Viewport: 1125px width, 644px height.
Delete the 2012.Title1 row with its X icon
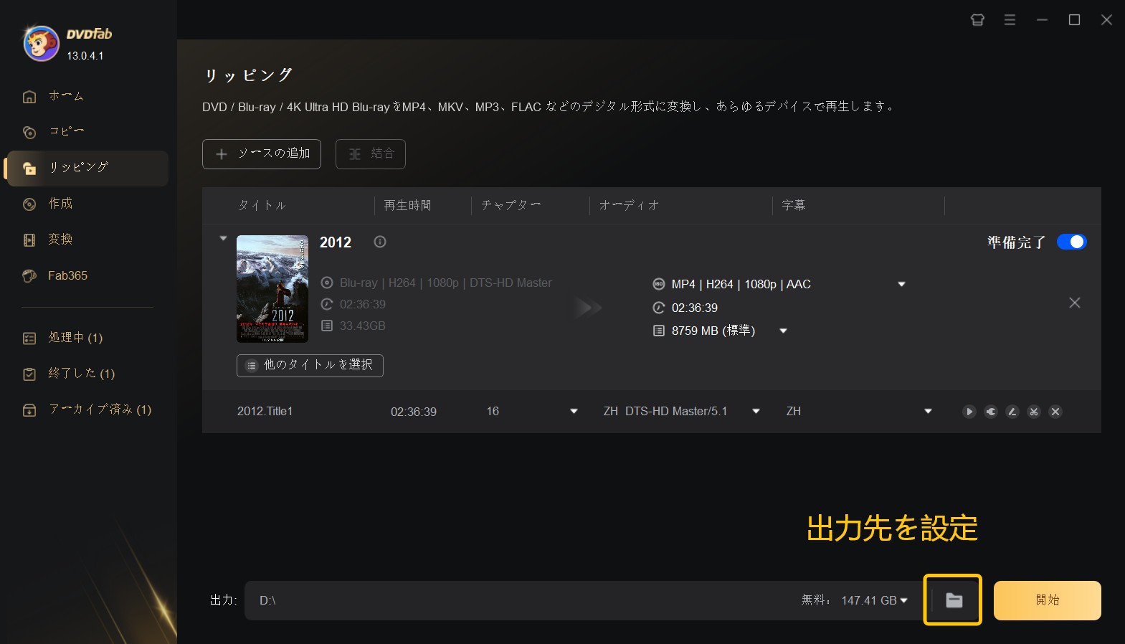(x=1055, y=412)
